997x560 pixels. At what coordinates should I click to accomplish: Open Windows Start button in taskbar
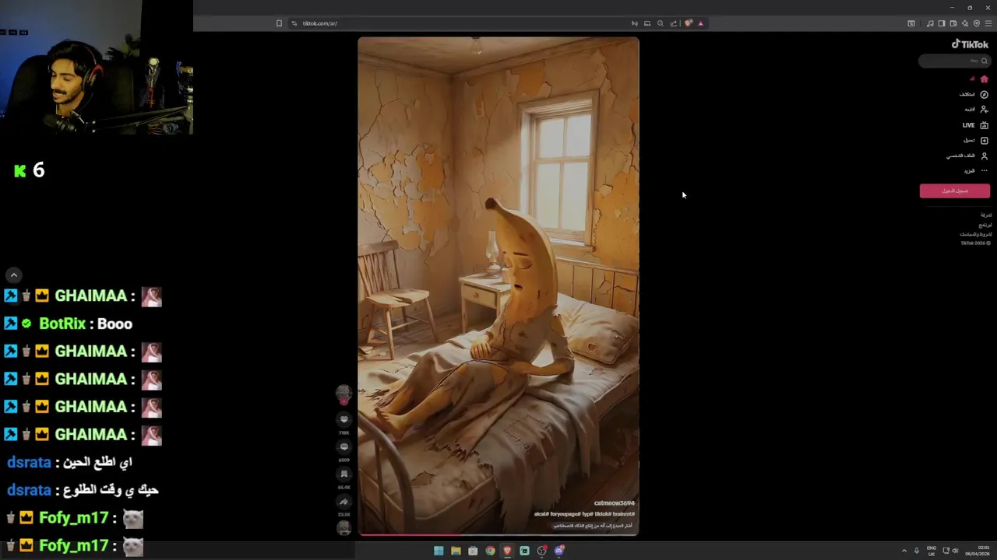pos(439,551)
